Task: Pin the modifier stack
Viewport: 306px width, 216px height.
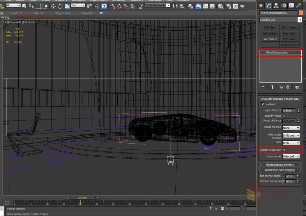Action: point(262,87)
